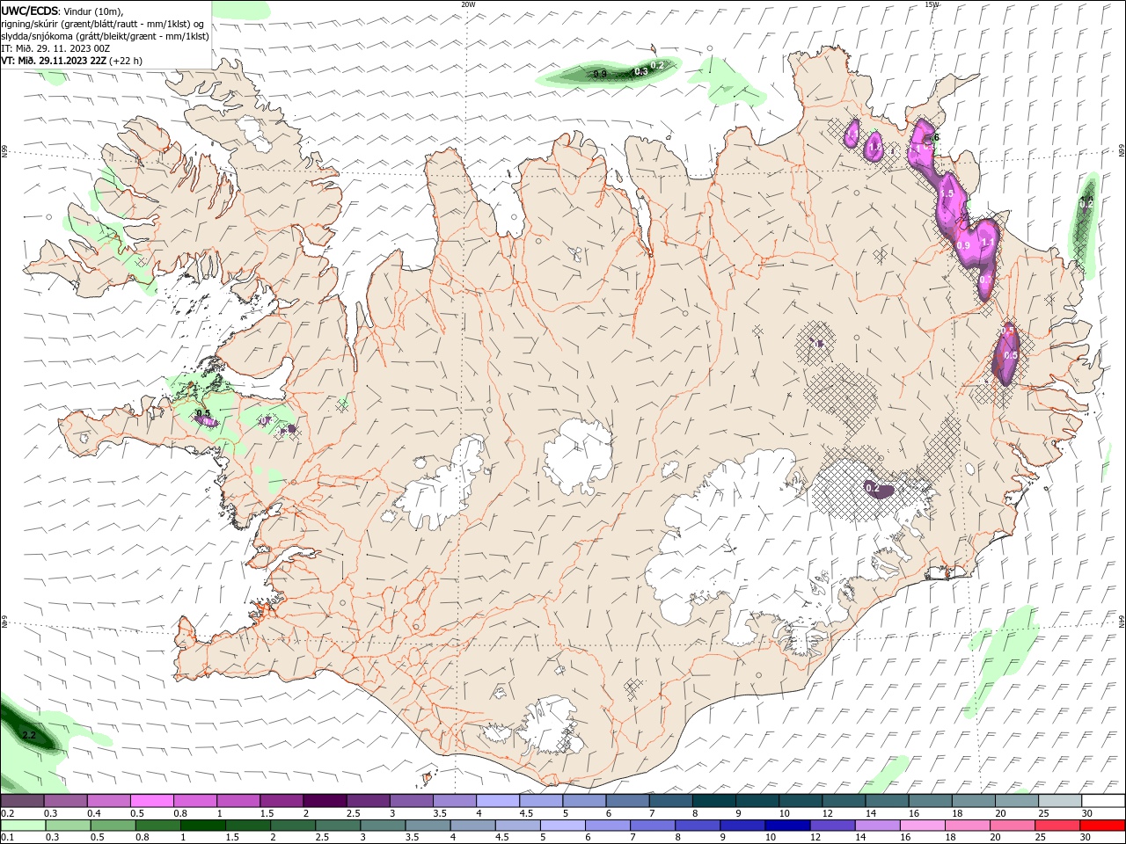This screenshot has height=844, width=1126.
Task: Click the "0.1" label under lower legend
Action: click(7, 838)
